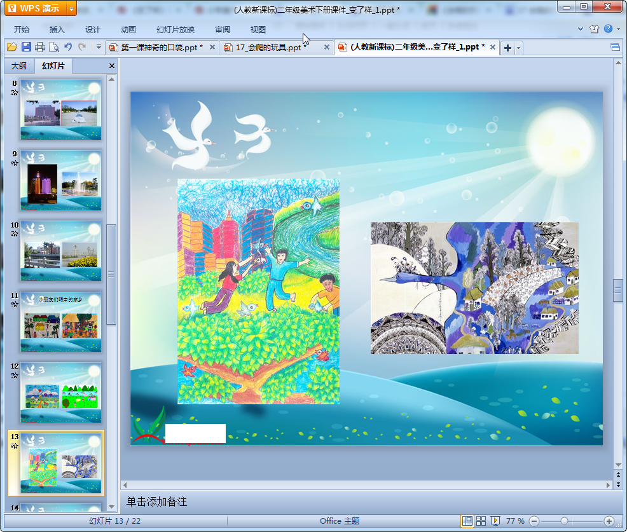Click horizontal scroll left arrow
The width and height of the screenshot is (627, 532).
click(x=125, y=485)
